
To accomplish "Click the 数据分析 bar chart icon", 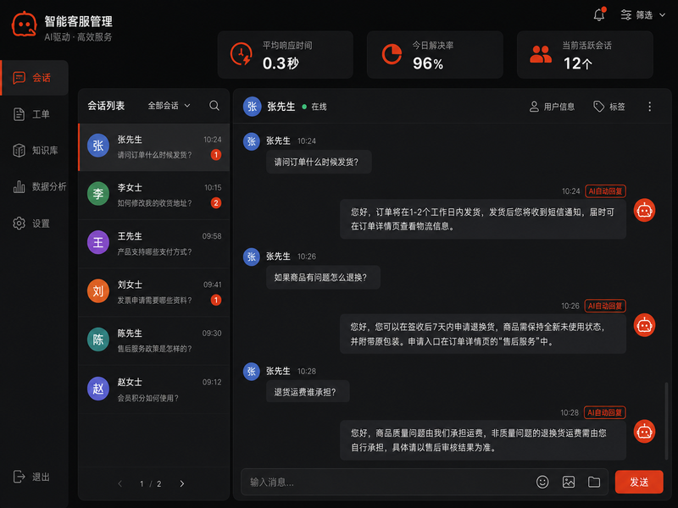I will click(x=19, y=186).
